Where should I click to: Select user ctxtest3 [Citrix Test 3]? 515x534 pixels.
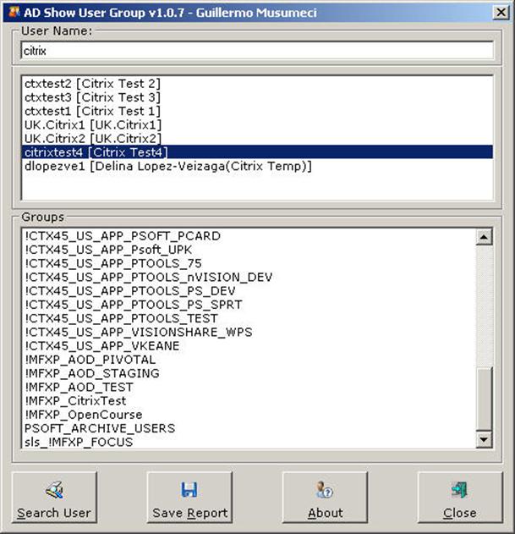pyautogui.click(x=257, y=97)
